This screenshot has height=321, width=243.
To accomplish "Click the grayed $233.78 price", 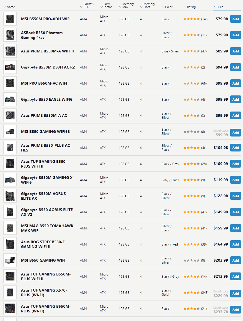I will click(x=221, y=312).
